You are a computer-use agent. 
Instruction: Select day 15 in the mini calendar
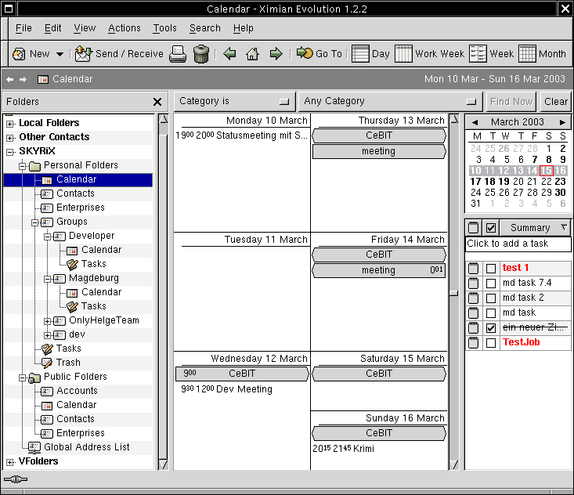click(x=546, y=171)
